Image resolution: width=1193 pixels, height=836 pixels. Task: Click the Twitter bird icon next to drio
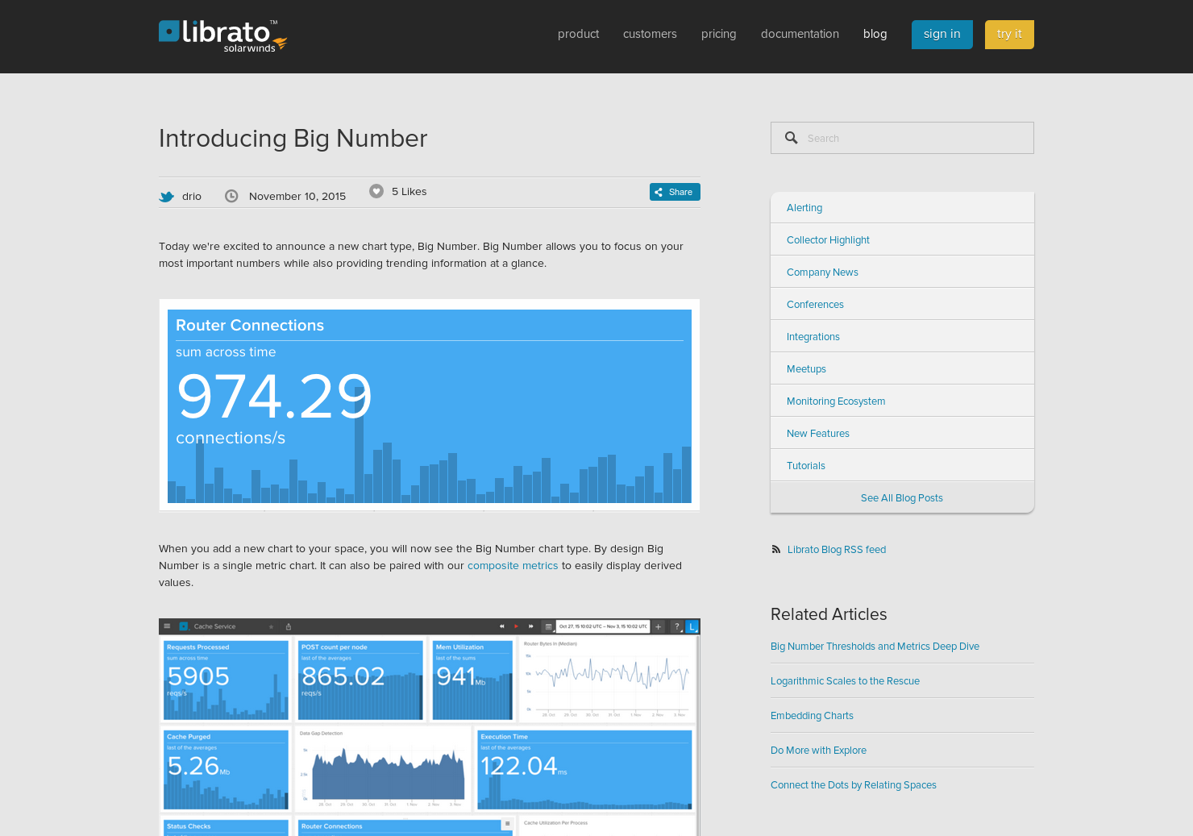coord(167,197)
